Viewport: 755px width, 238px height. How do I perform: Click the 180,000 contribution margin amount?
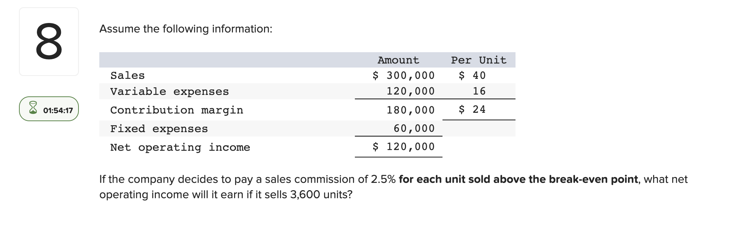[x=411, y=110]
